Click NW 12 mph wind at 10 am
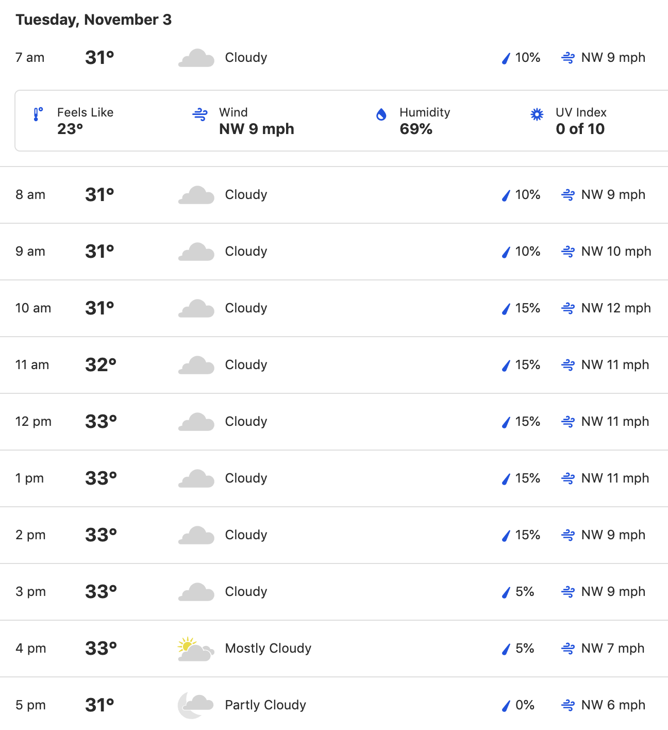The image size is (668, 730). (616, 308)
